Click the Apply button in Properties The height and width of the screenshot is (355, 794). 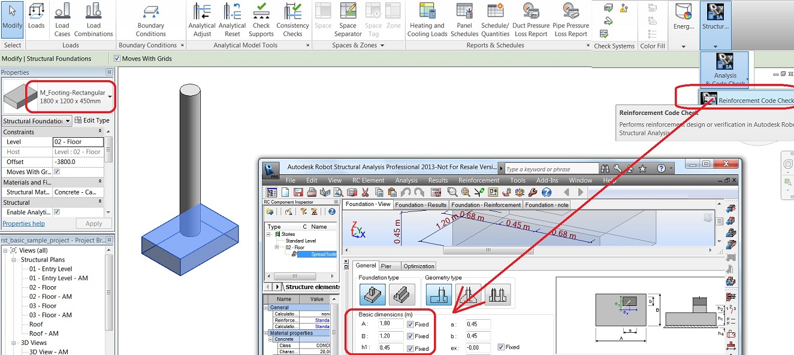click(x=94, y=223)
